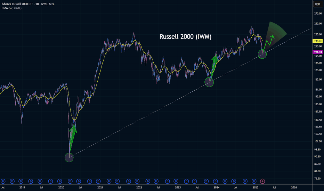Image resolution: width=324 pixels, height=191 pixels.
Task: Open the USD currency selector
Action: (x=318, y=4)
